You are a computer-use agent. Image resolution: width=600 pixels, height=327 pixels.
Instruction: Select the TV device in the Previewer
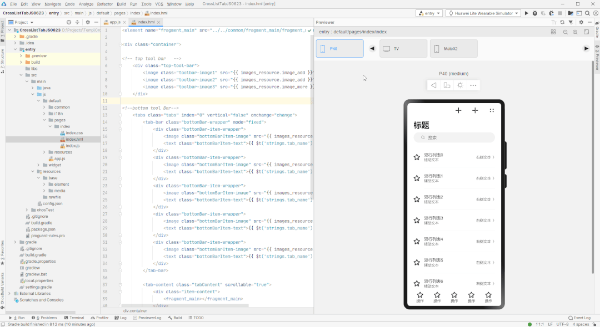point(403,48)
